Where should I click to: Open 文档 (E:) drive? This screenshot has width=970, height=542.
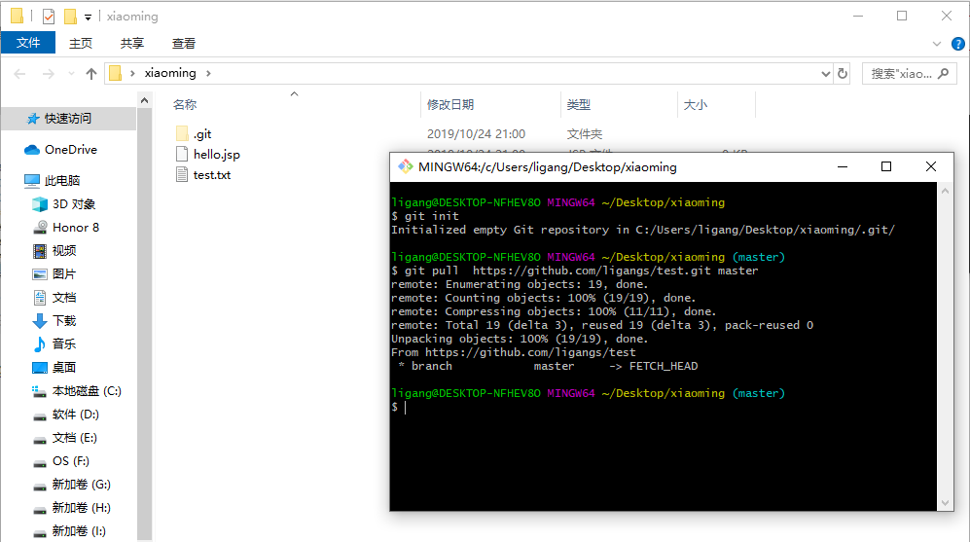coord(74,438)
